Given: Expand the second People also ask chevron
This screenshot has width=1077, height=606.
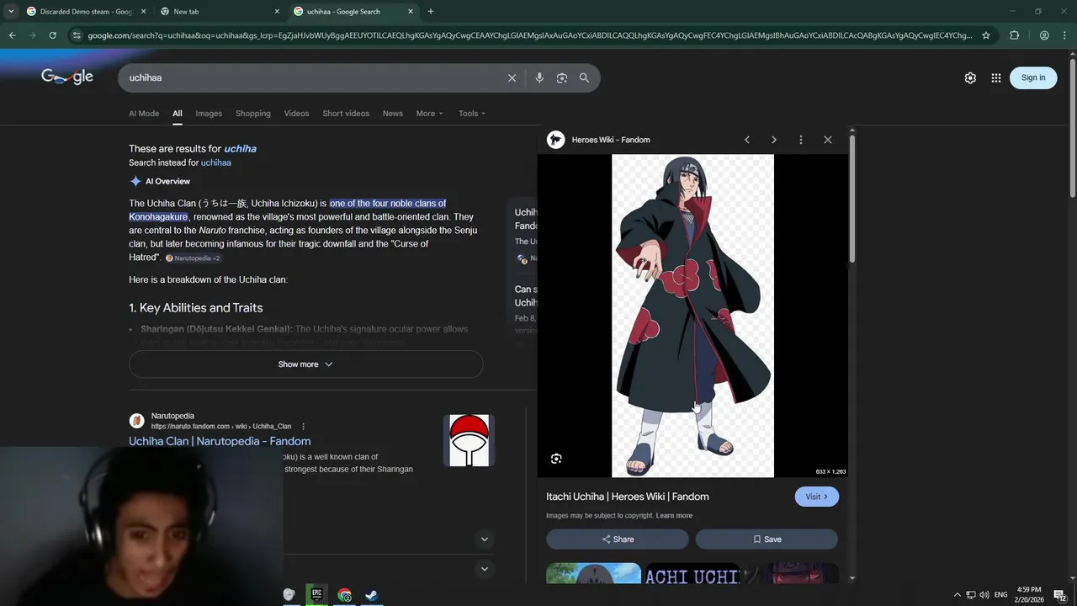Looking at the screenshot, I should point(485,569).
